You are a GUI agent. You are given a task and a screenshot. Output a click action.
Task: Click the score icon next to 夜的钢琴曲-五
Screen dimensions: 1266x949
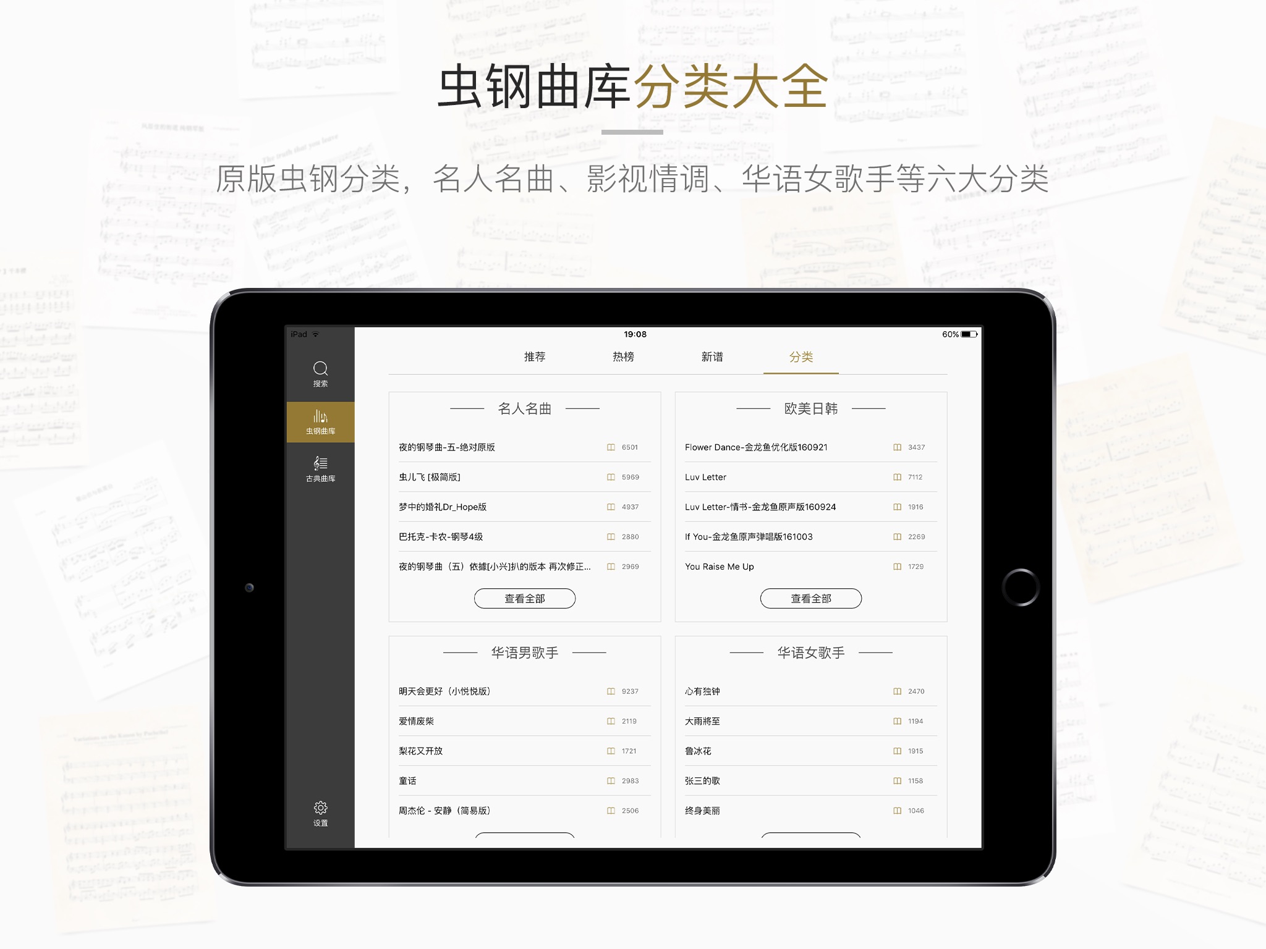(x=616, y=449)
